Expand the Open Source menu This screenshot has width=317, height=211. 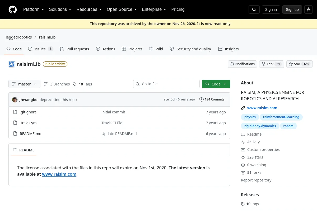point(122,9)
